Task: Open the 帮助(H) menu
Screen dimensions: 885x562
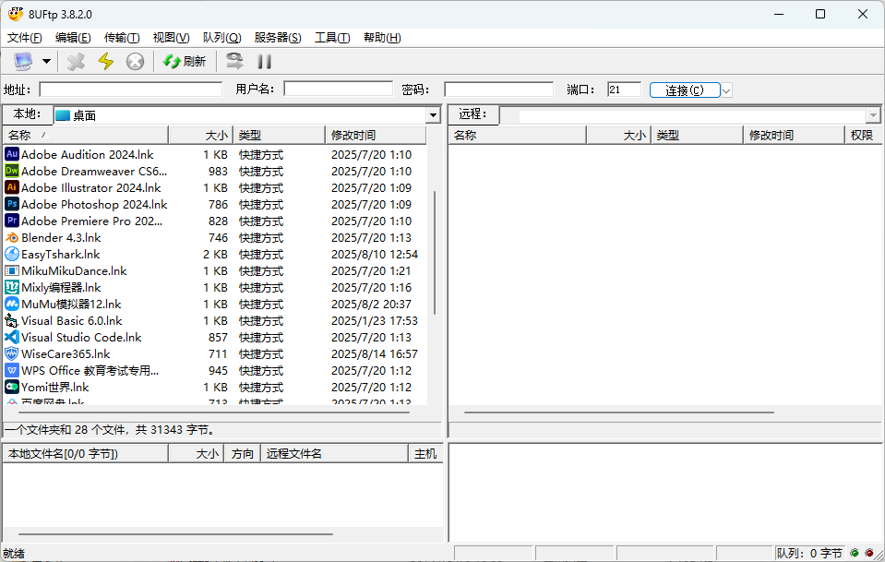Action: (x=382, y=38)
